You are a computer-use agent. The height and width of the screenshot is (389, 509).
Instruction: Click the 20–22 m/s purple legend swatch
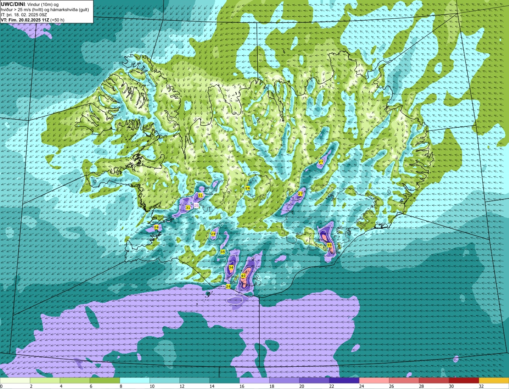pyautogui.click(x=314, y=381)
